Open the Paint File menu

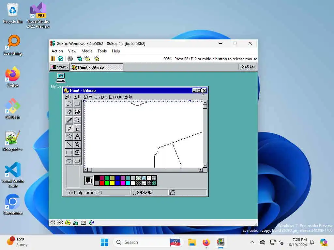click(x=68, y=97)
